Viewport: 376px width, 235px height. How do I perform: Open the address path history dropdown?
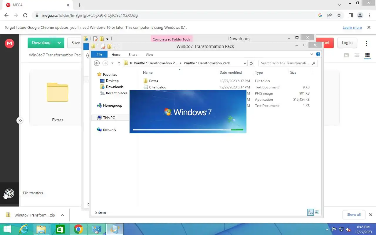tap(245, 63)
